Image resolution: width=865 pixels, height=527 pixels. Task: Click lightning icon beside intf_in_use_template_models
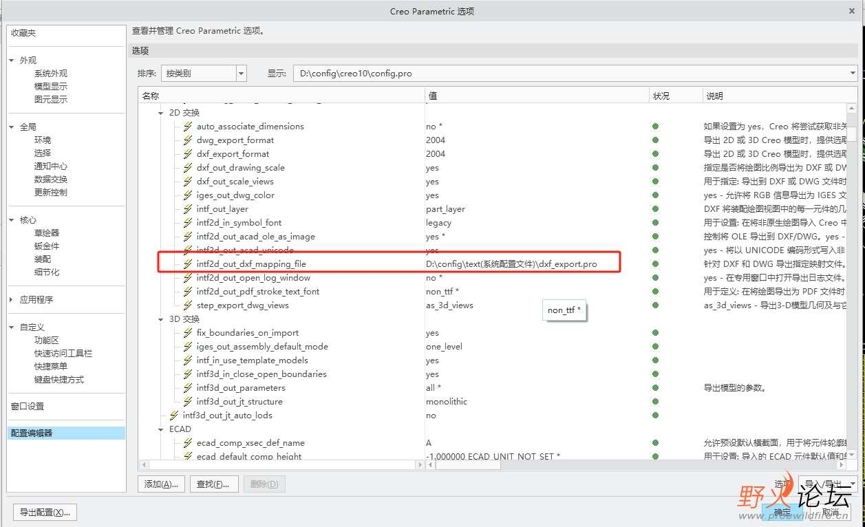coord(188,361)
